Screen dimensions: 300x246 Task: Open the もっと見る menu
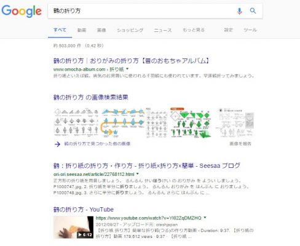pyautogui.click(x=194, y=30)
